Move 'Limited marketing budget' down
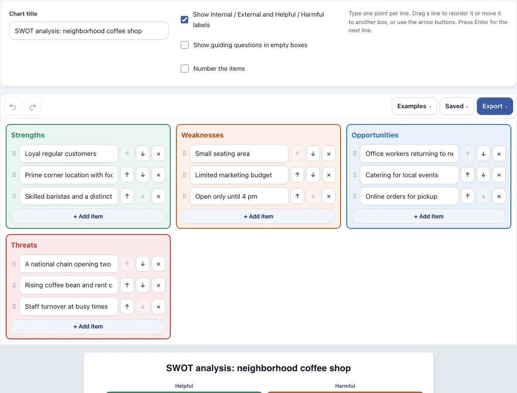 point(313,175)
